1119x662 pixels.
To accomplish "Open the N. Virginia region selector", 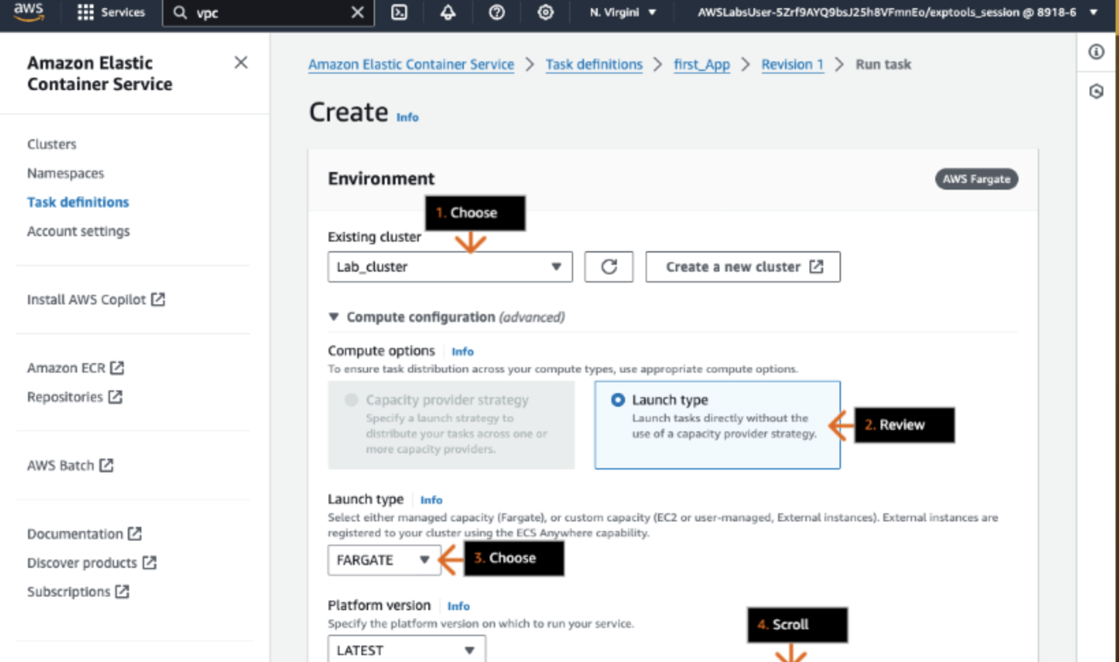I will coord(622,12).
